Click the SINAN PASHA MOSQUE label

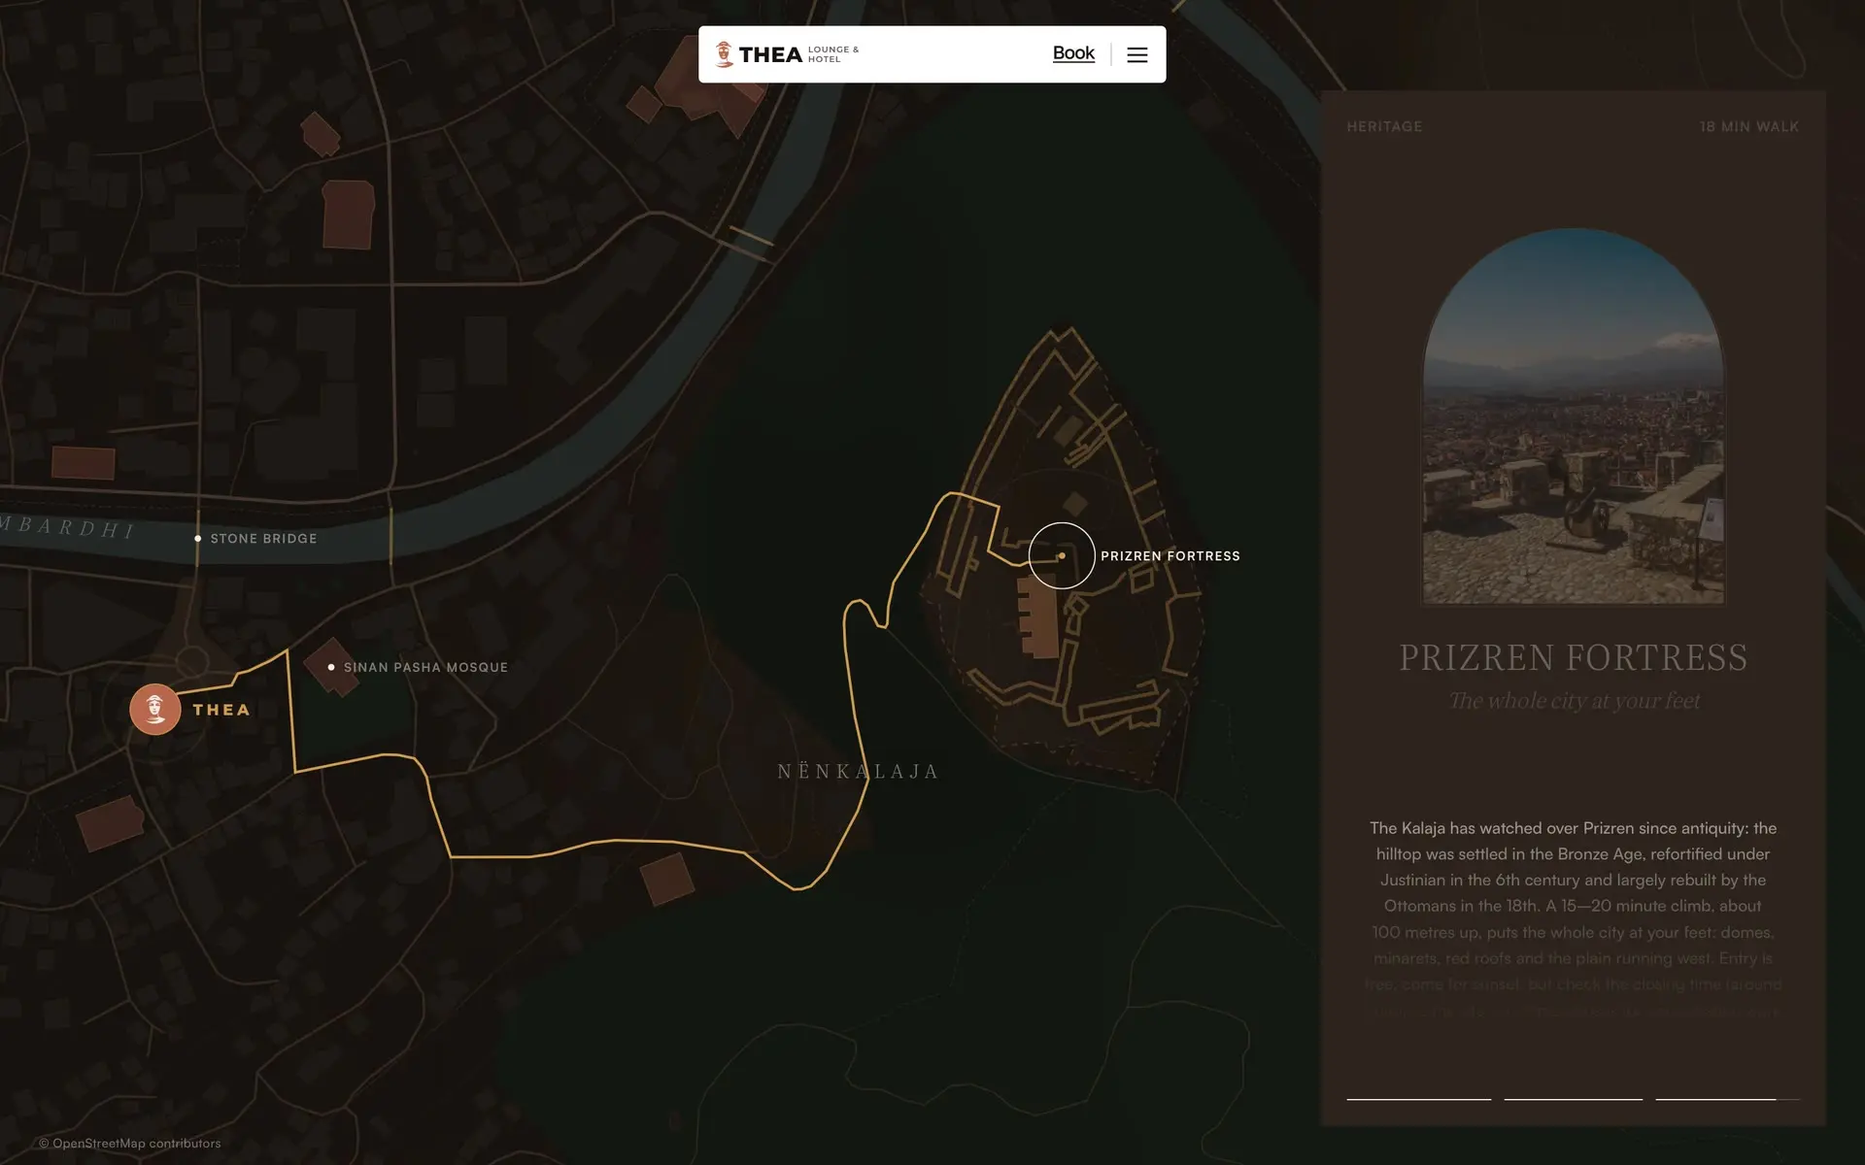[x=425, y=667]
